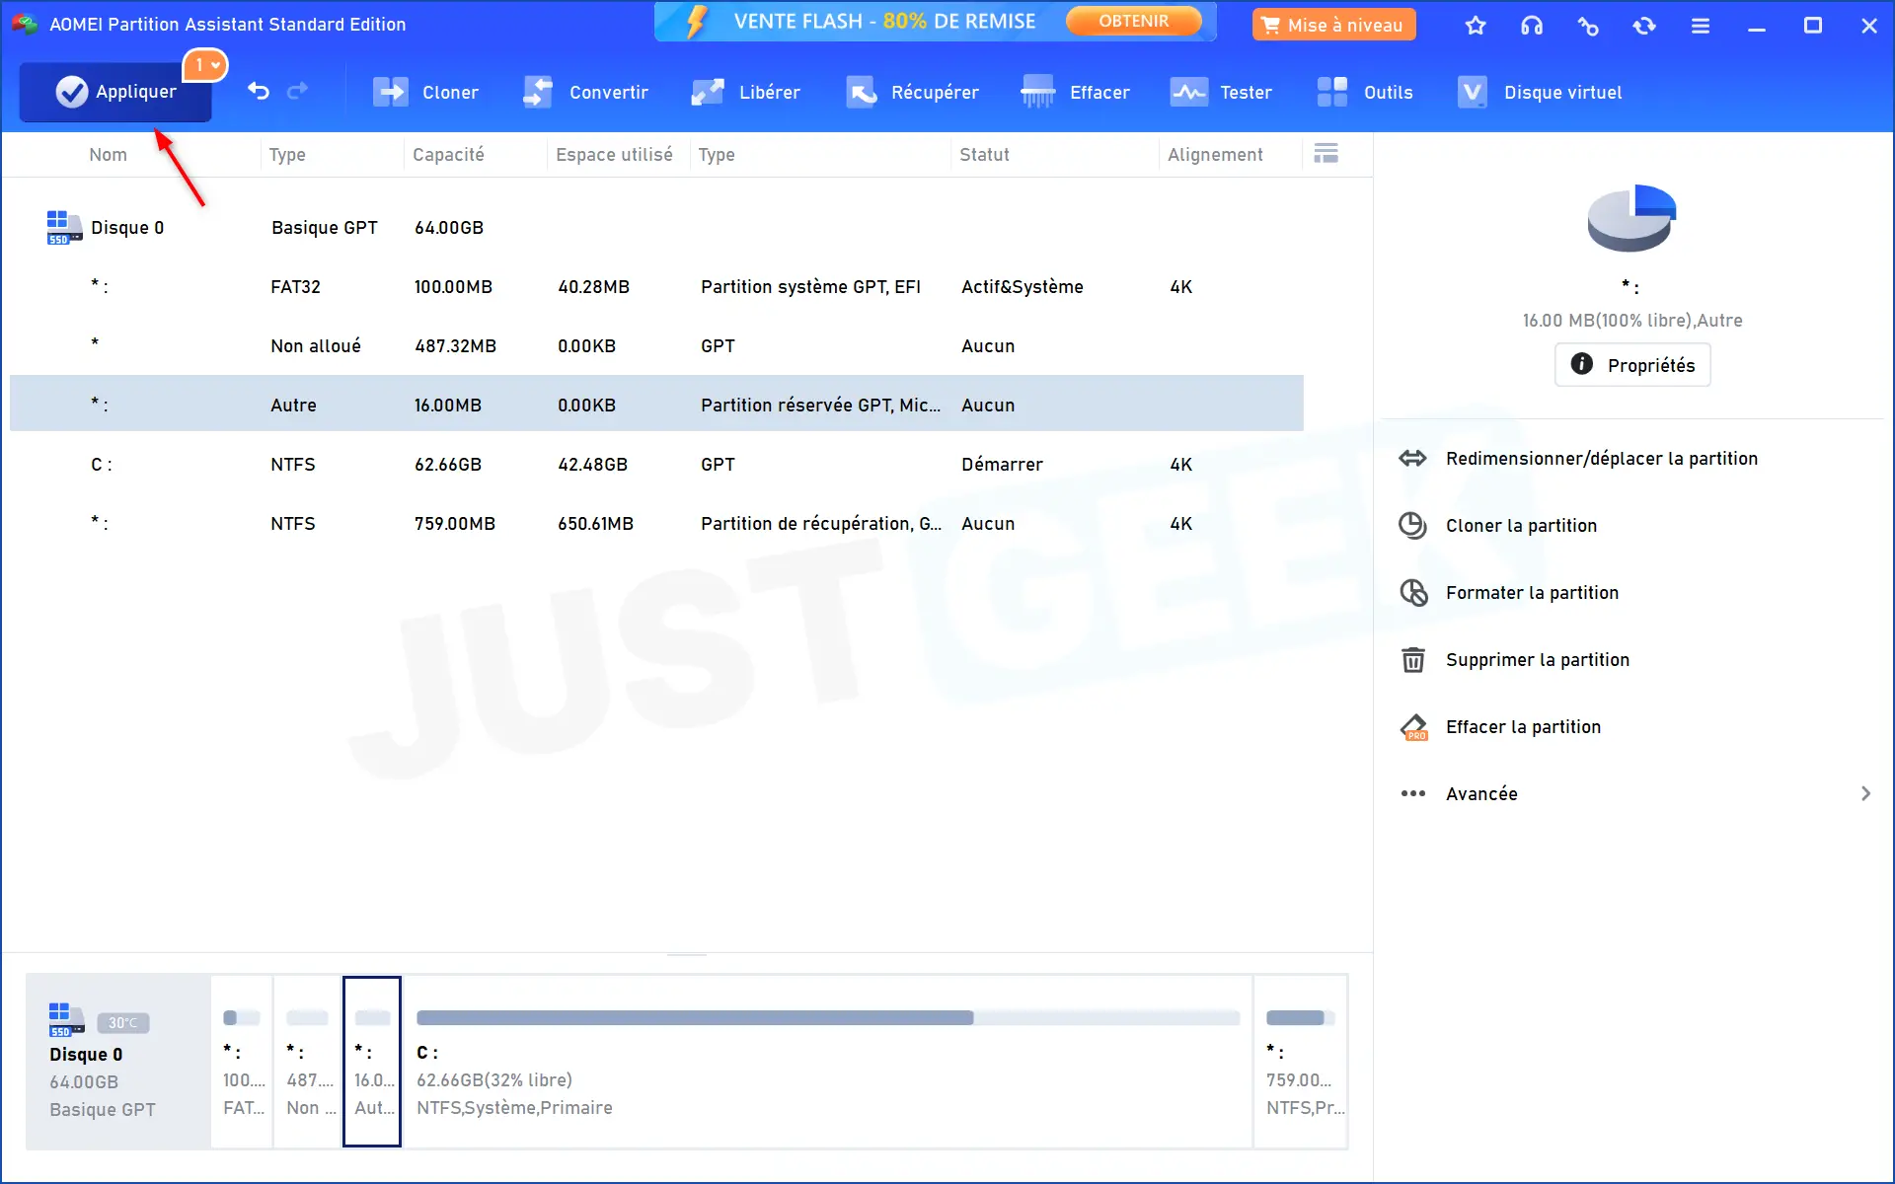Click the C: partition usage bar
This screenshot has width=1895, height=1184.
[828, 1017]
